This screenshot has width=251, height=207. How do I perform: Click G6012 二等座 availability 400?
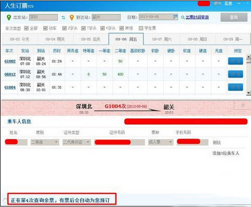(120, 74)
